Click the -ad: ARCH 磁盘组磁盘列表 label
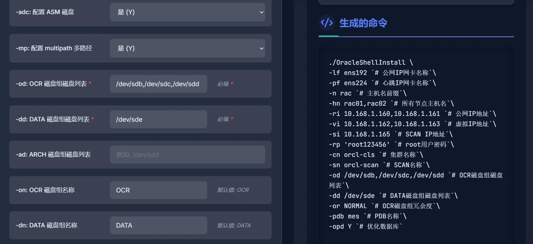533x244 pixels. click(53, 155)
